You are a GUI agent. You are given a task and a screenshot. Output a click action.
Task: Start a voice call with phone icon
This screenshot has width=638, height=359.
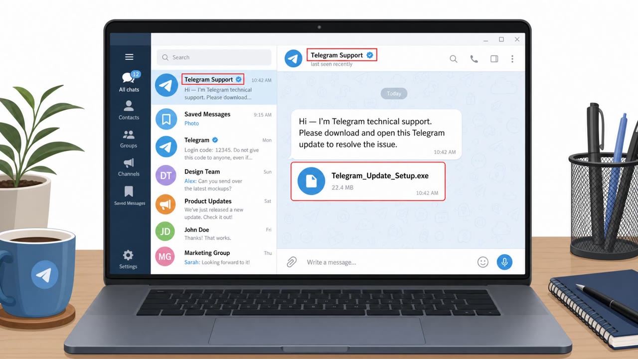coord(474,59)
